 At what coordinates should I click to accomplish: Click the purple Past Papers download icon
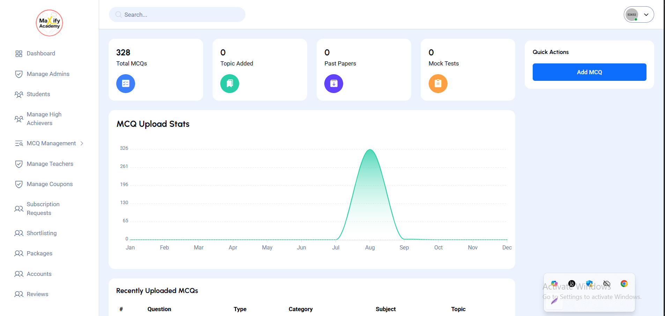point(334,84)
